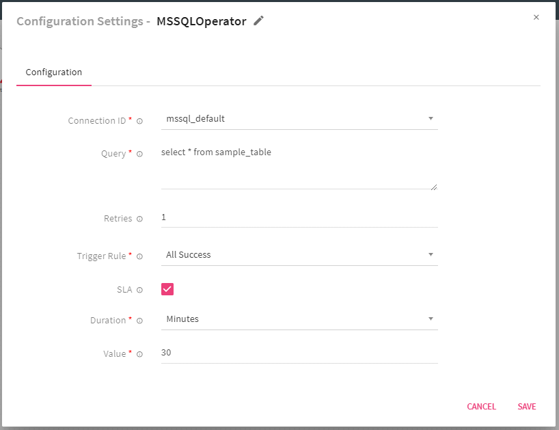Click the pencil icon to rename MSSQLOperator

[x=258, y=21]
